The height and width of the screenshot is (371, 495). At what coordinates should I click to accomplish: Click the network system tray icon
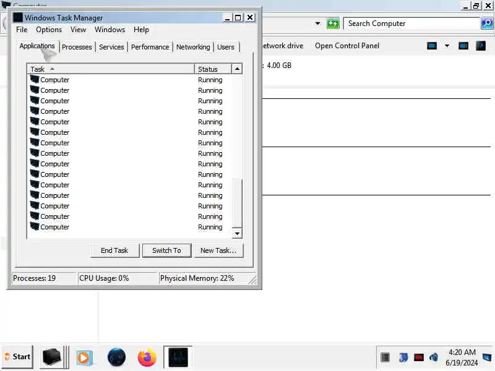pyautogui.click(x=403, y=357)
